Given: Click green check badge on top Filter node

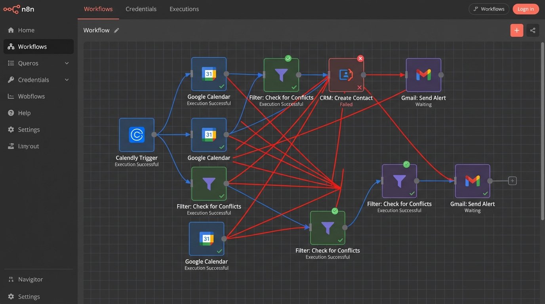Looking at the screenshot, I should pos(288,58).
